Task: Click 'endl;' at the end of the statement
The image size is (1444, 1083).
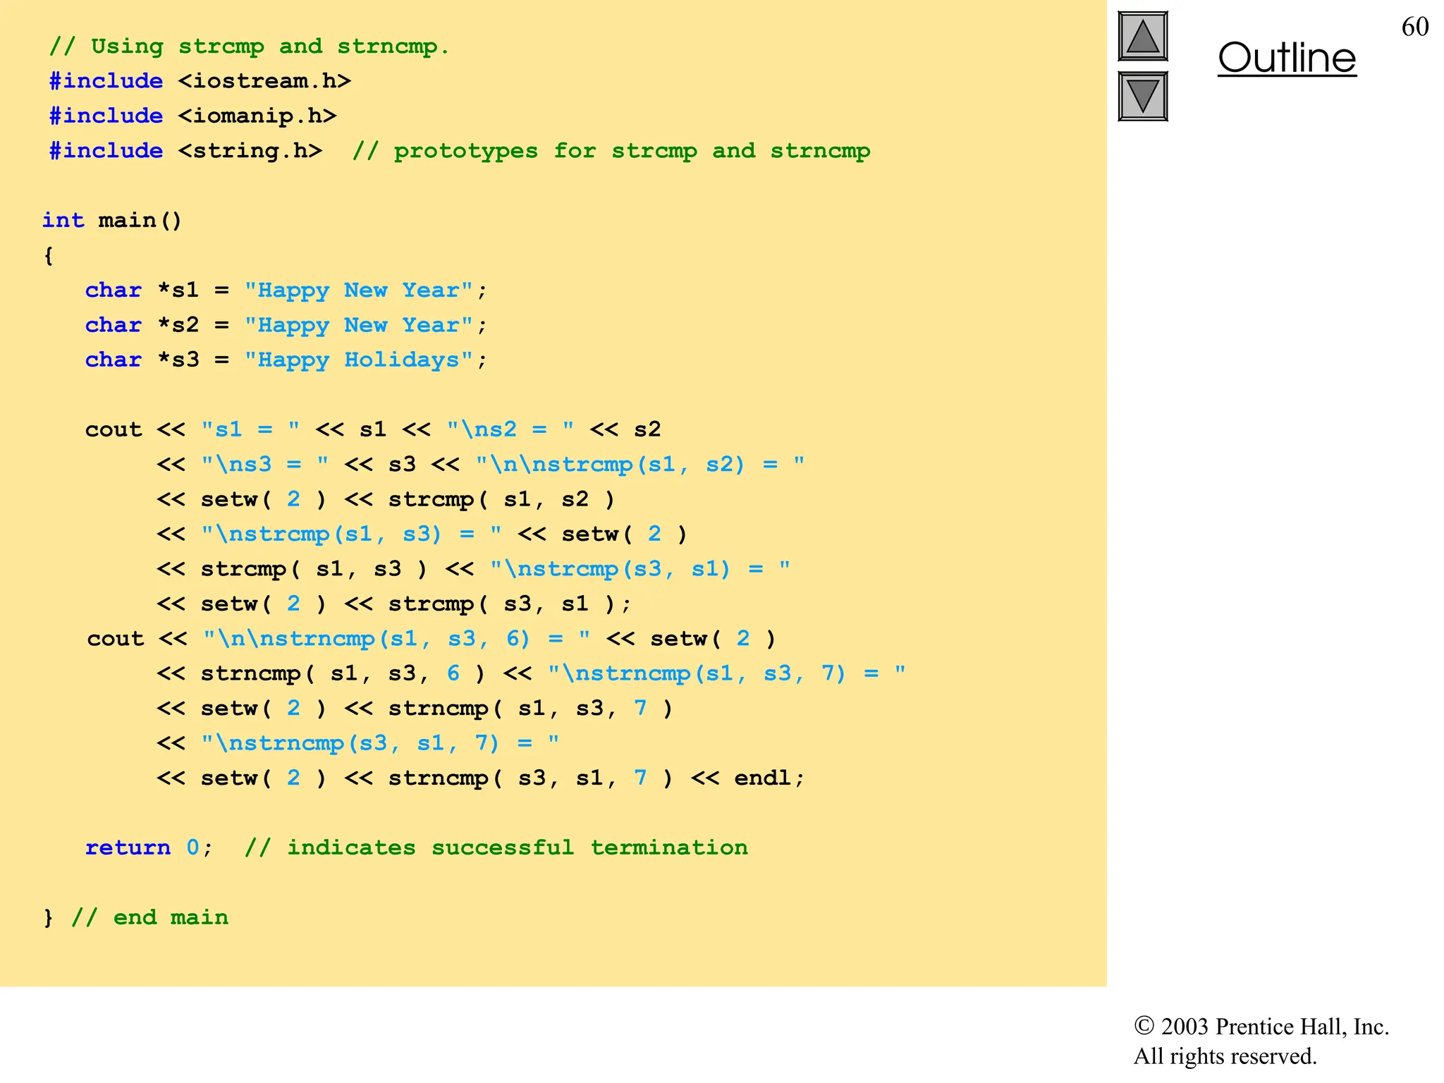Action: [769, 778]
